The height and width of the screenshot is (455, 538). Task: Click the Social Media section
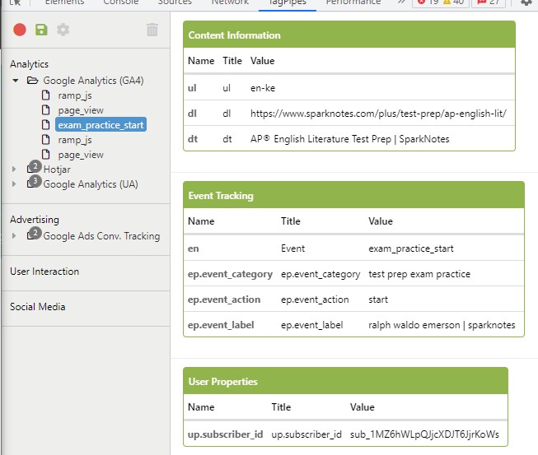pyautogui.click(x=37, y=307)
